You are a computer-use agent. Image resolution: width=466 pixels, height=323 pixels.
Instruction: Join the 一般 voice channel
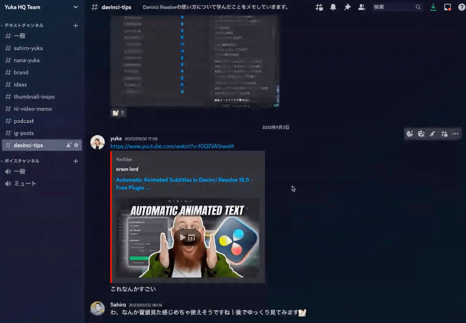[x=41, y=171]
